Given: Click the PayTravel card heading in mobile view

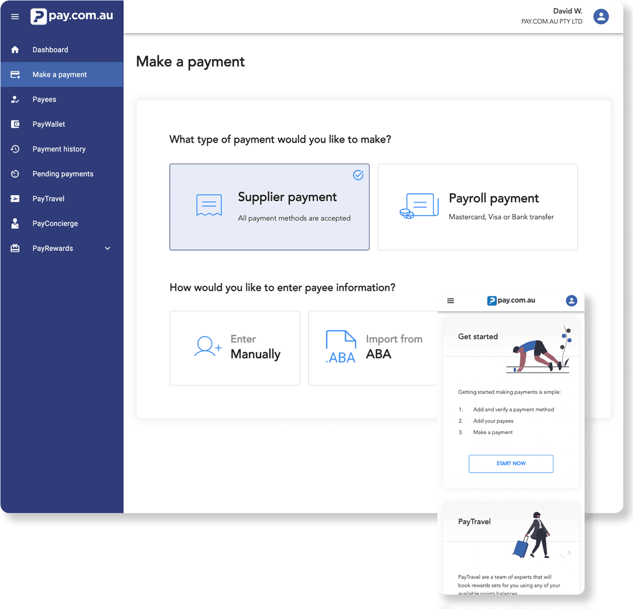Looking at the screenshot, I should tap(474, 522).
